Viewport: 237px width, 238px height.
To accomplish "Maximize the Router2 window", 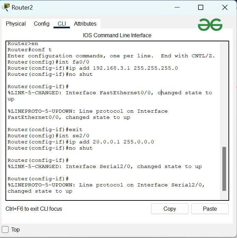I will click(x=201, y=8).
